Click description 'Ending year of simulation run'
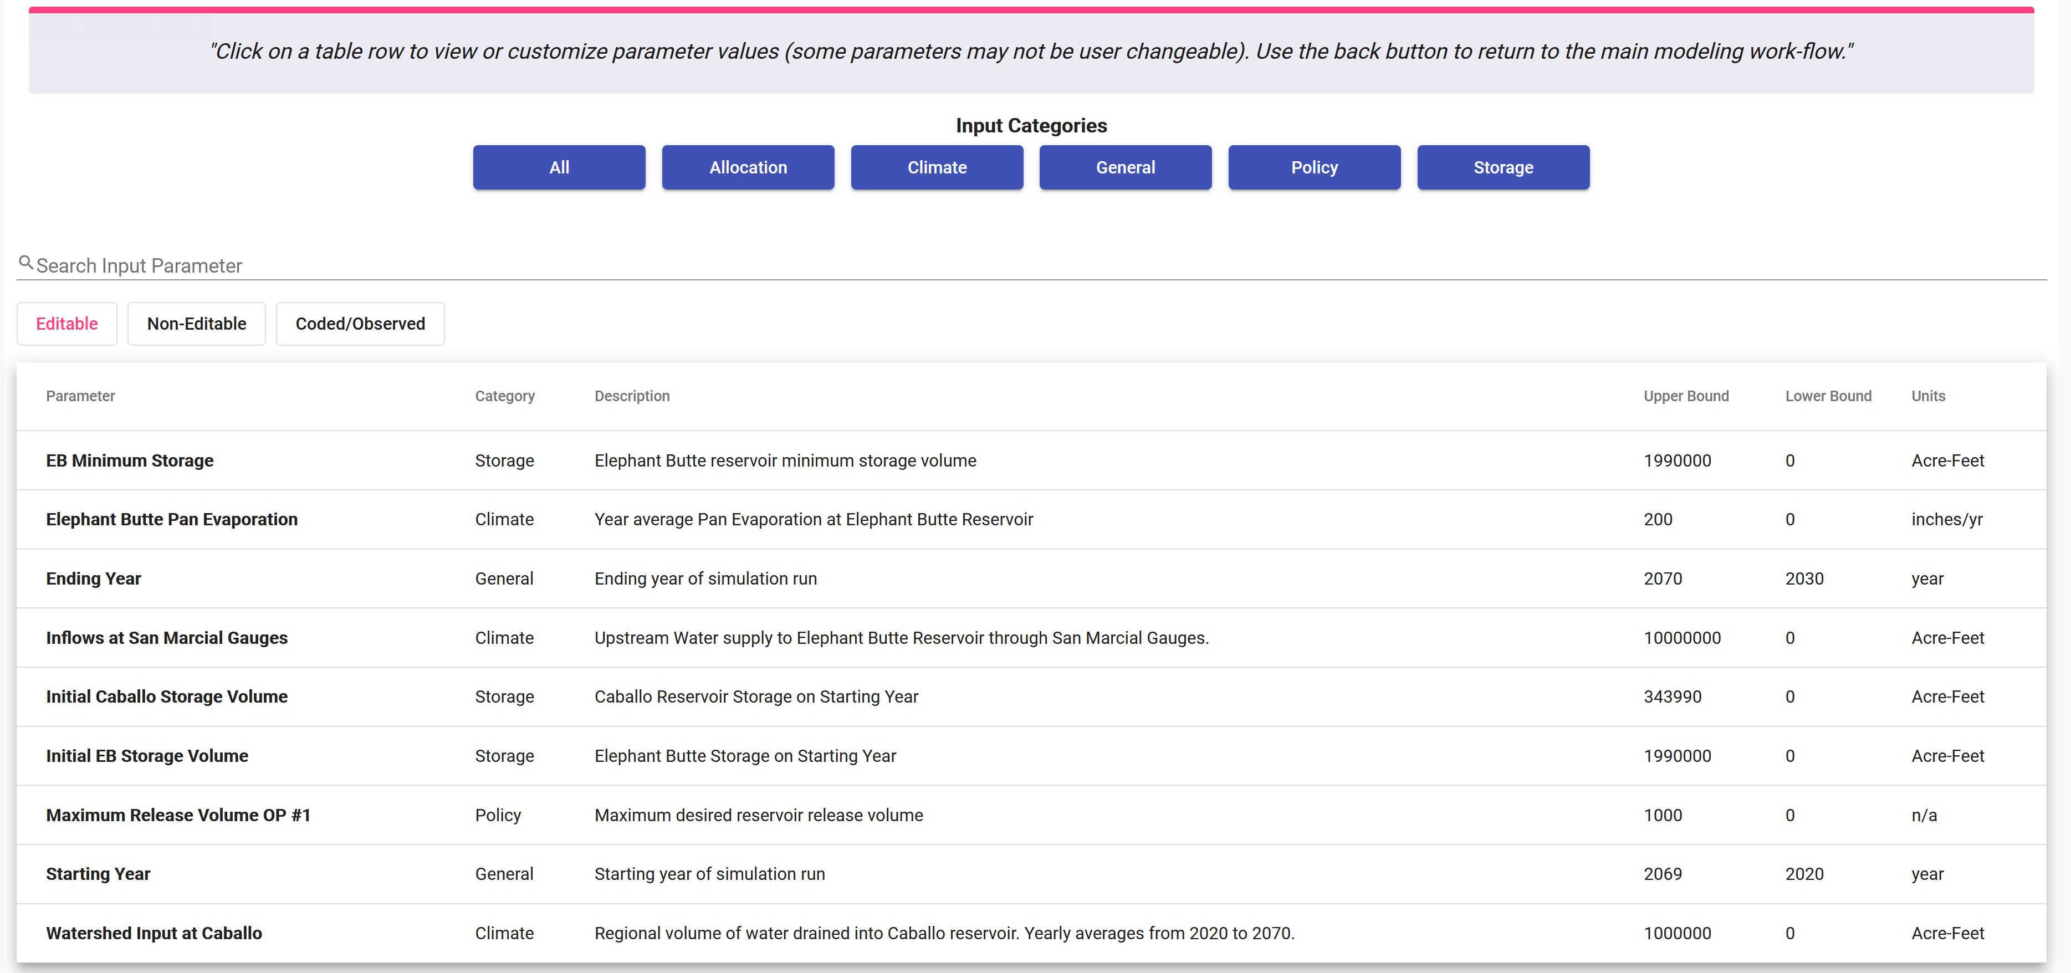2071x973 pixels. 706,579
